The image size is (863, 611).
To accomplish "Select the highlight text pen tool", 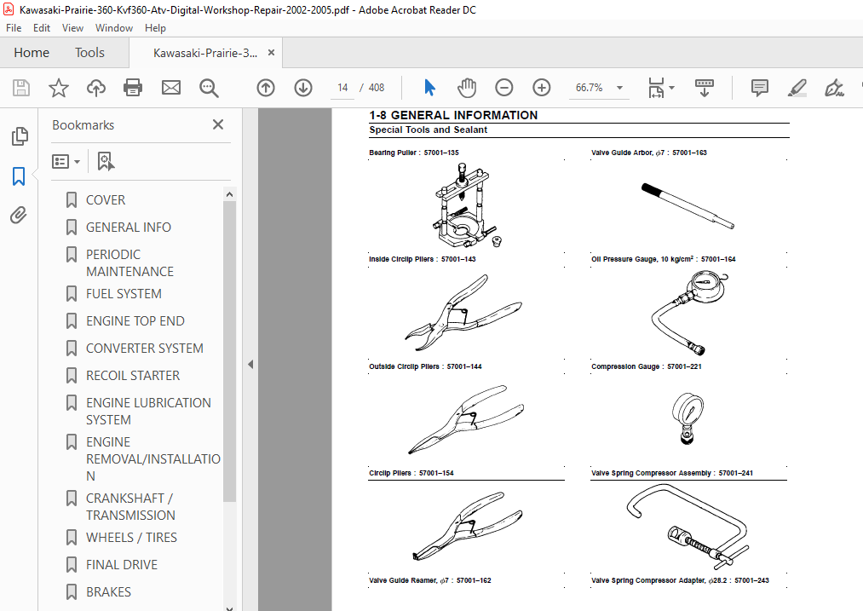I will point(797,88).
